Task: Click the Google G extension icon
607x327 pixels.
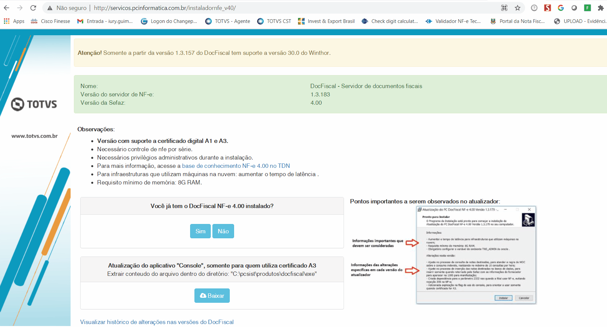Action: tap(561, 8)
